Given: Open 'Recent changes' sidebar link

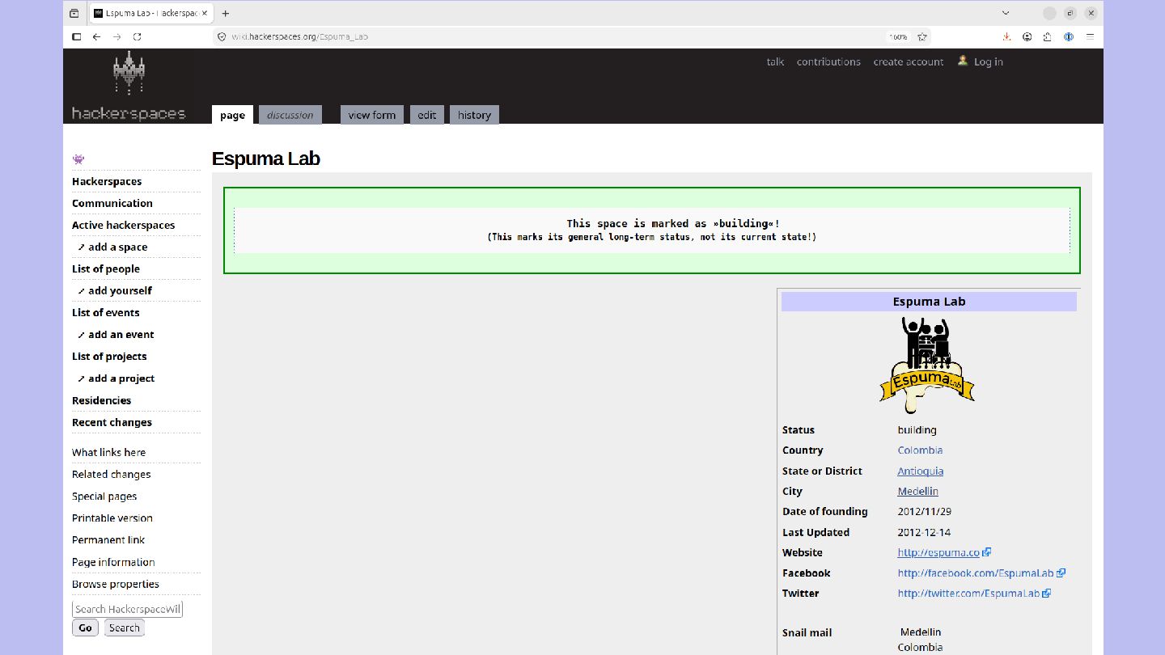Looking at the screenshot, I should 112,422.
